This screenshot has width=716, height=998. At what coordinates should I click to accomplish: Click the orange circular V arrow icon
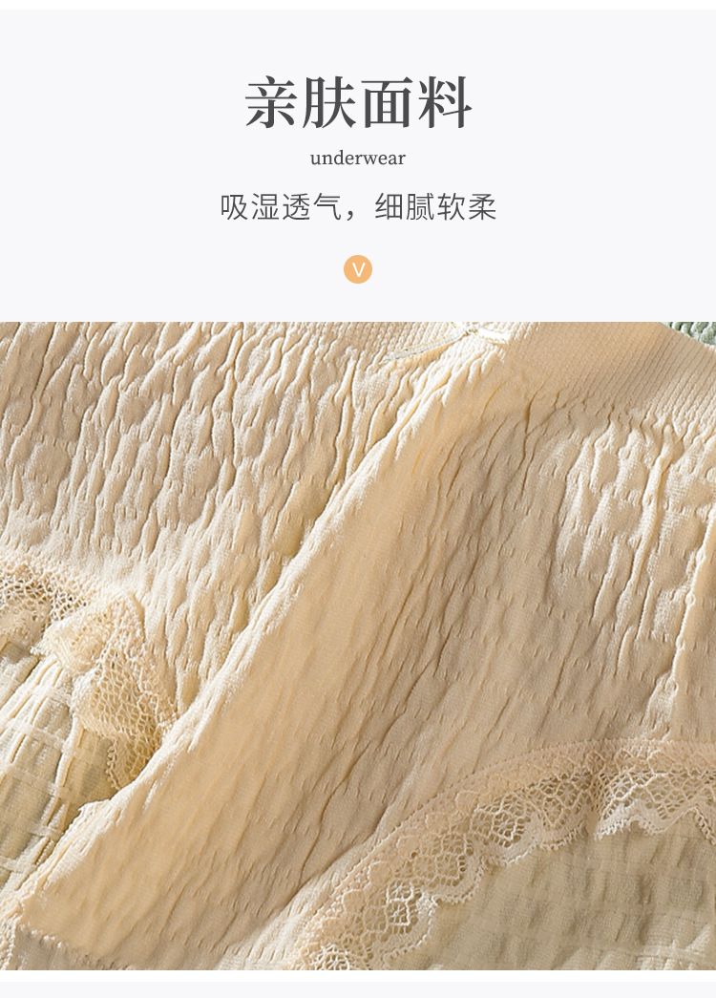358,269
